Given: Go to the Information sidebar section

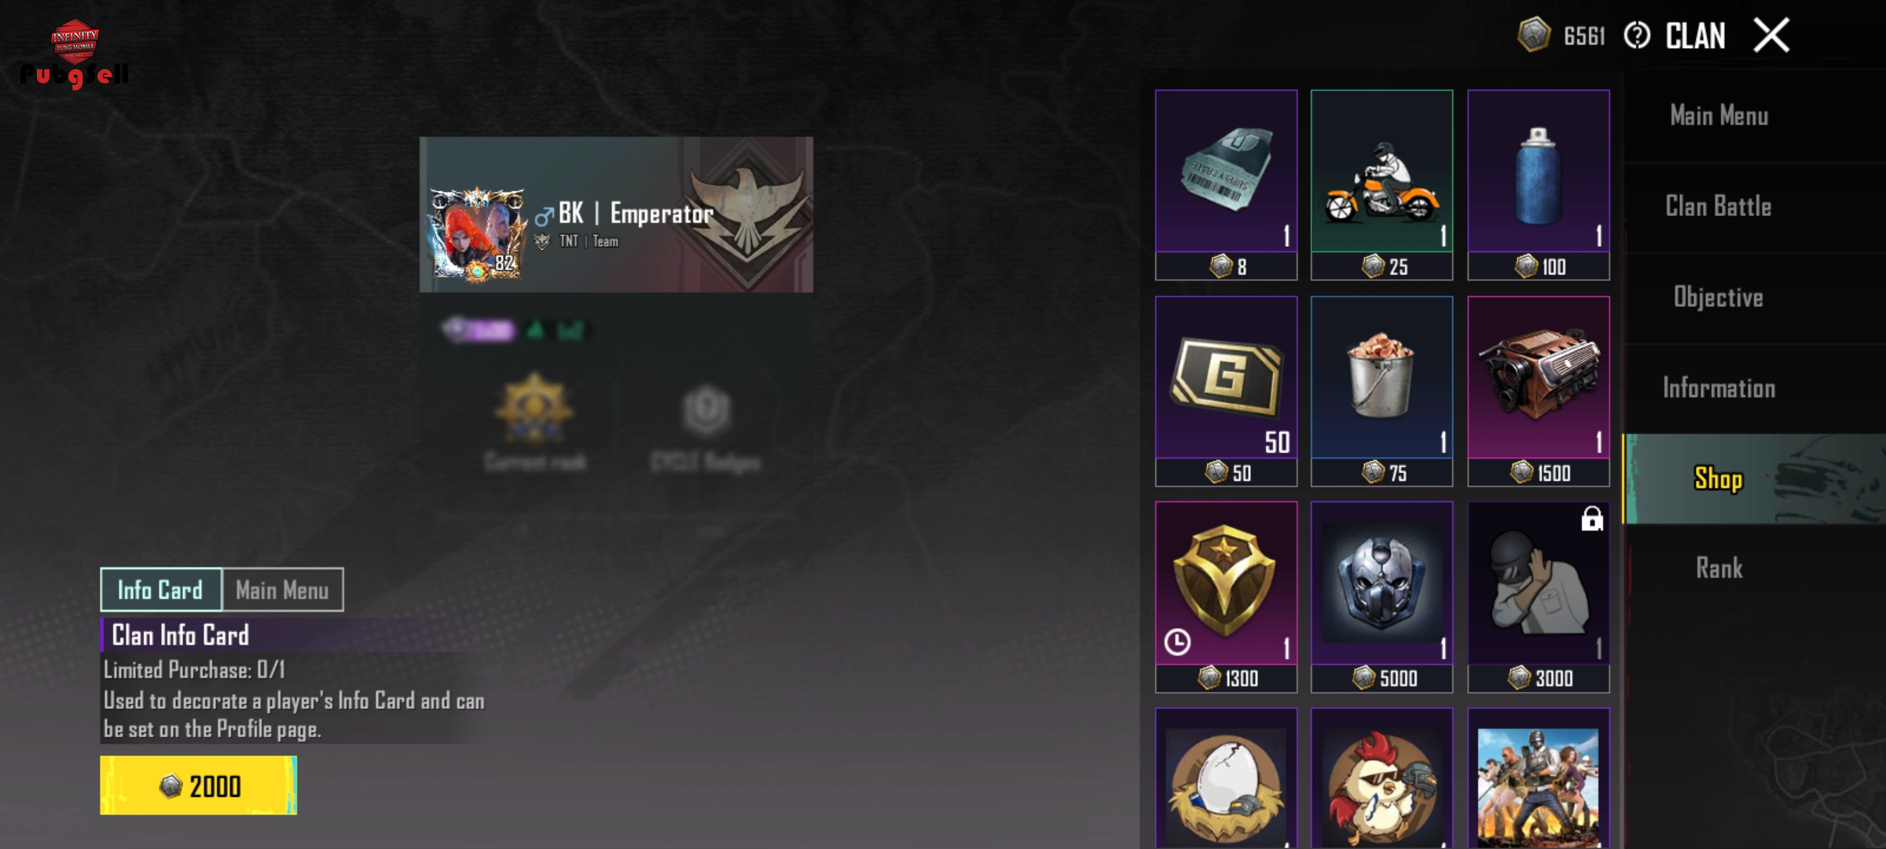Looking at the screenshot, I should [1719, 388].
